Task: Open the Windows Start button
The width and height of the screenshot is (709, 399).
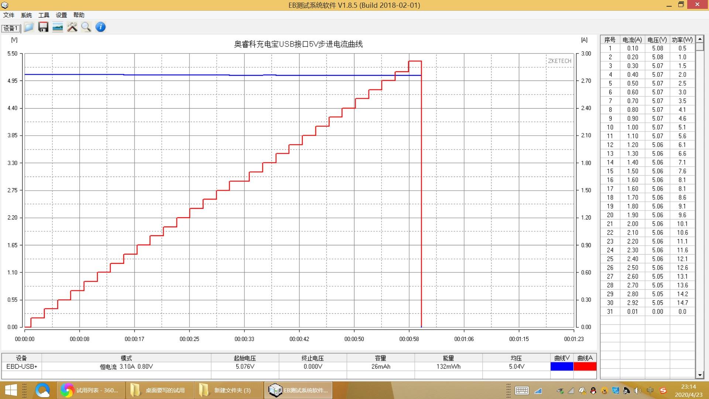Action: click(11, 390)
